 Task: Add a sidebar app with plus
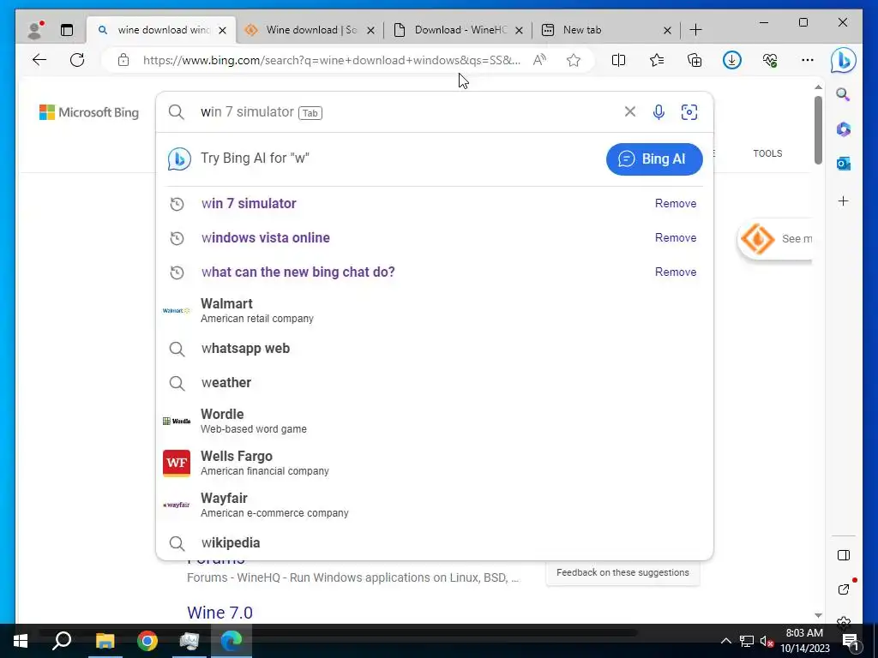coord(844,200)
